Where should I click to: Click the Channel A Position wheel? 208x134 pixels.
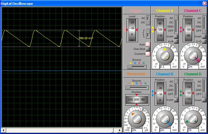160,30
